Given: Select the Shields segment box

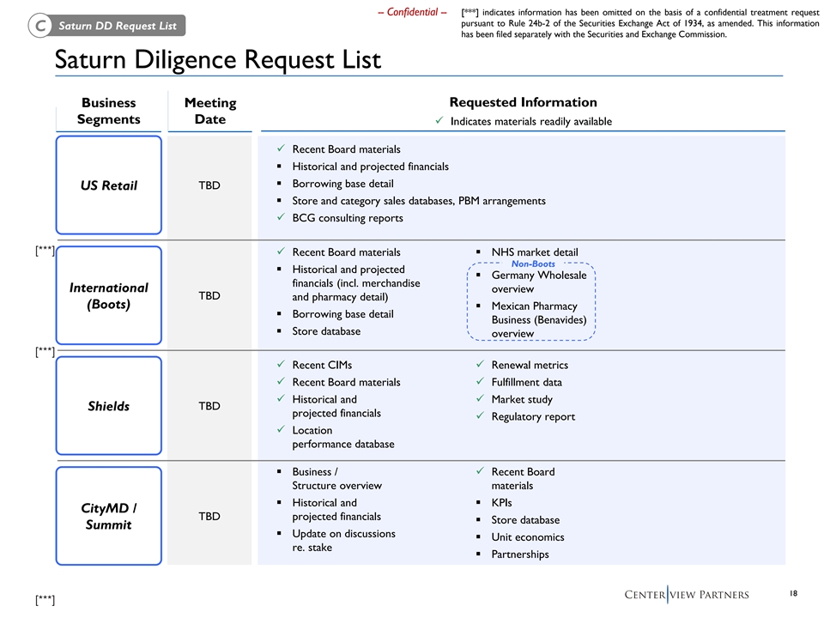Looking at the screenshot, I should [109, 406].
